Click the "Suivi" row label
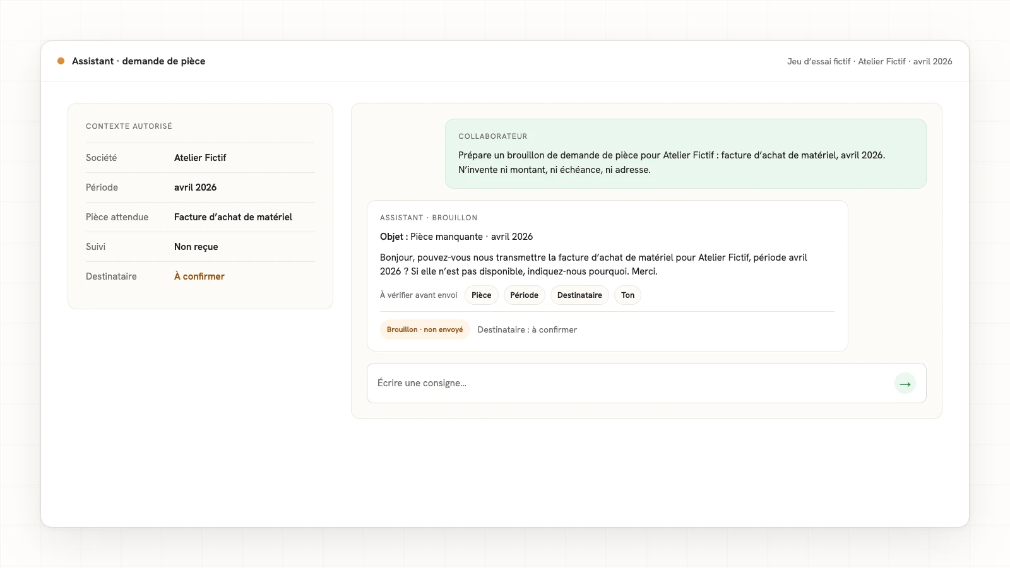 (95, 247)
